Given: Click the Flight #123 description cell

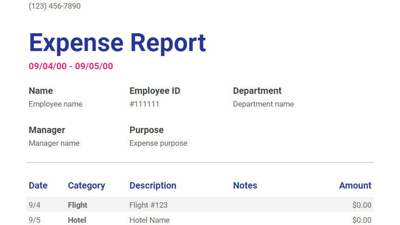Looking at the screenshot, I should [x=148, y=205].
